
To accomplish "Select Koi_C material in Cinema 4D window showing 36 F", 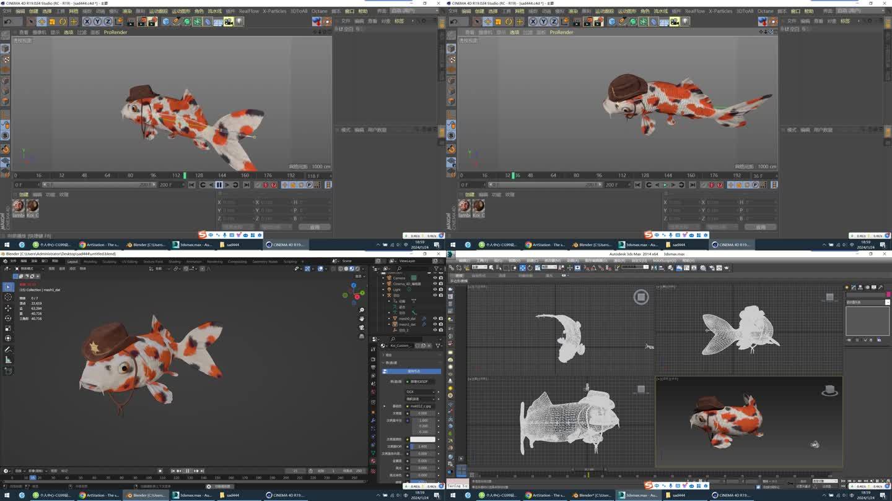I will (478, 207).
